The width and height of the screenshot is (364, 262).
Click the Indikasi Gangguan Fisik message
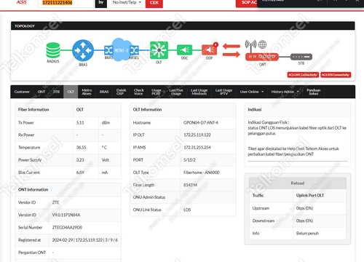pos(297,128)
